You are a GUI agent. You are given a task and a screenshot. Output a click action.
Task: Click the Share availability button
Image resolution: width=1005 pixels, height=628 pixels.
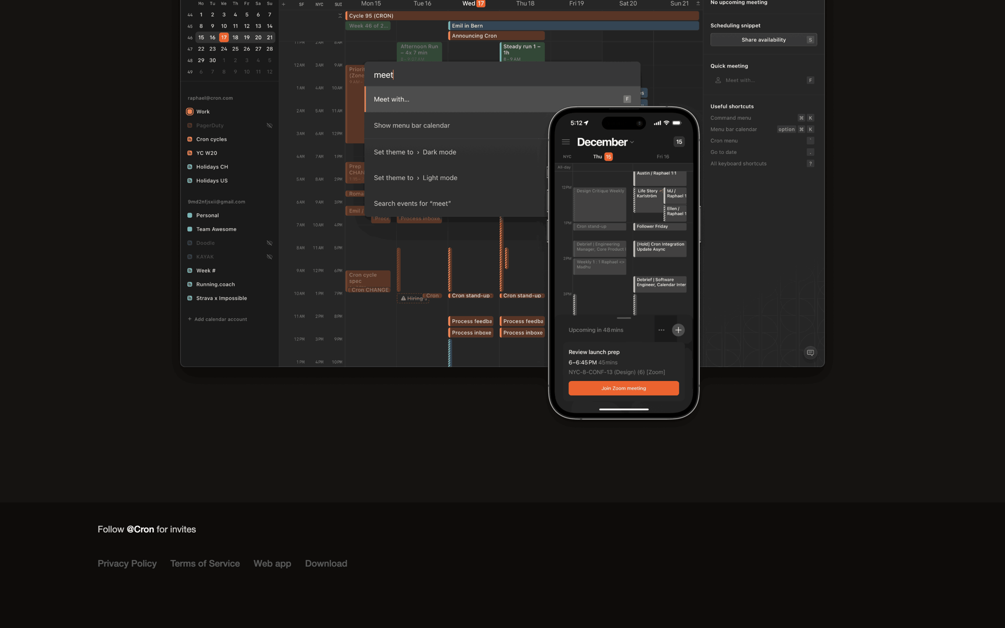click(764, 40)
